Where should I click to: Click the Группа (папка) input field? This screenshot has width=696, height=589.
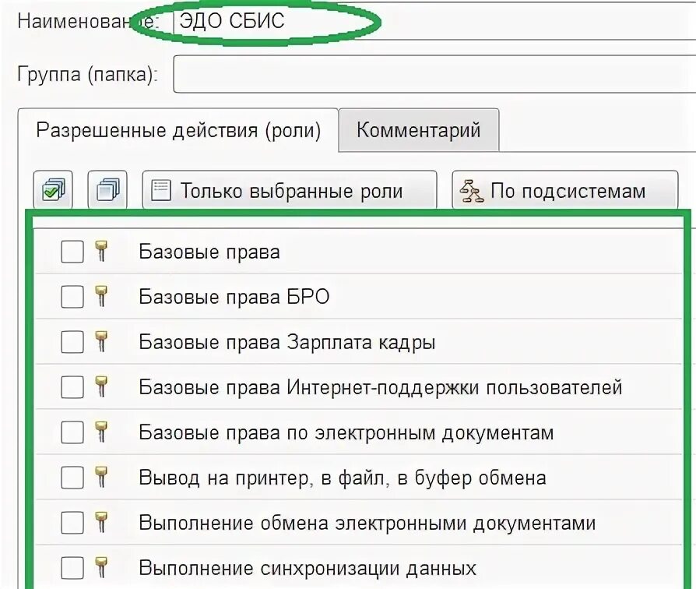[x=435, y=74]
